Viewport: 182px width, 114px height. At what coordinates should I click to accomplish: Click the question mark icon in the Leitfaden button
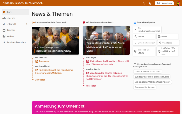pos(159,51)
